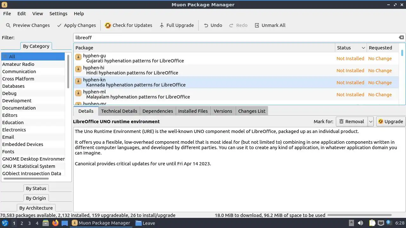Select the Editors category
406x228 pixels.
tap(33, 115)
